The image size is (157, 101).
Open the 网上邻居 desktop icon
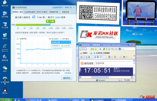point(5,25)
